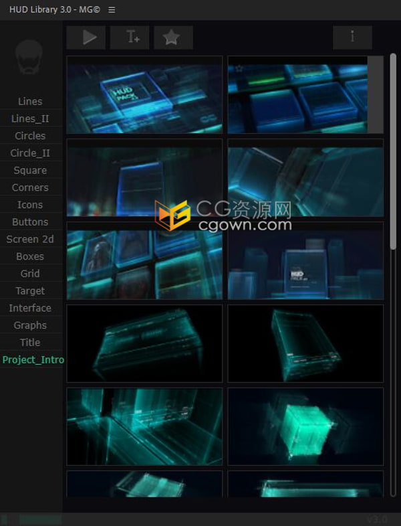401x526 pixels.
Task: Switch to the Buttons category
Action: (x=30, y=222)
